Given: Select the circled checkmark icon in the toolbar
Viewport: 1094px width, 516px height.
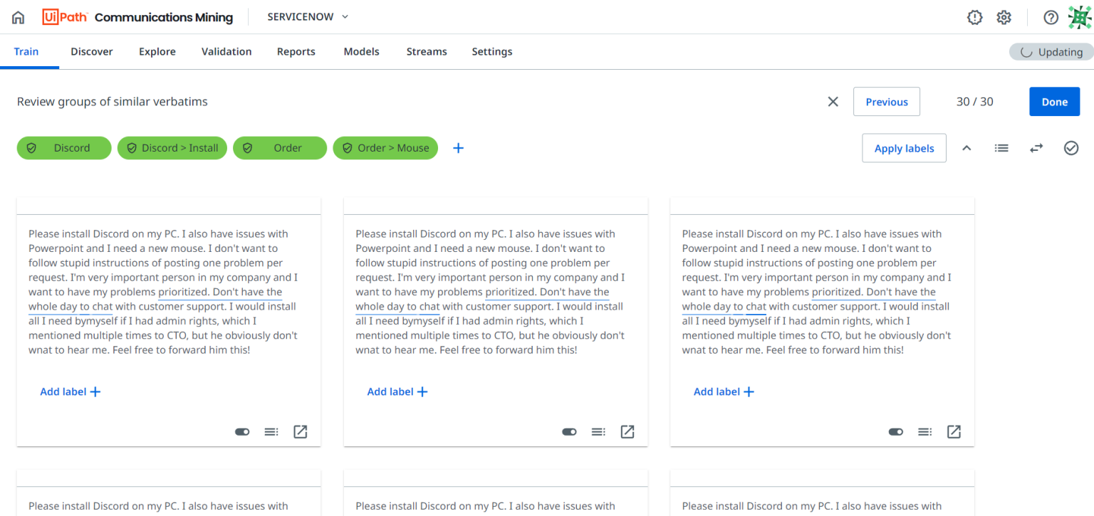Looking at the screenshot, I should pyautogui.click(x=1071, y=147).
